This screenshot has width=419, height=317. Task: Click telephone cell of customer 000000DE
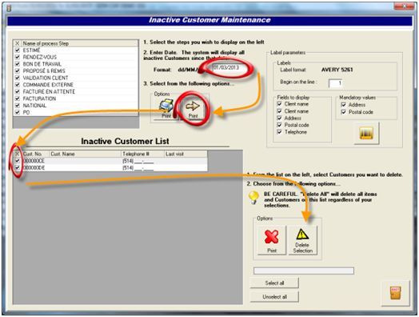click(x=142, y=168)
